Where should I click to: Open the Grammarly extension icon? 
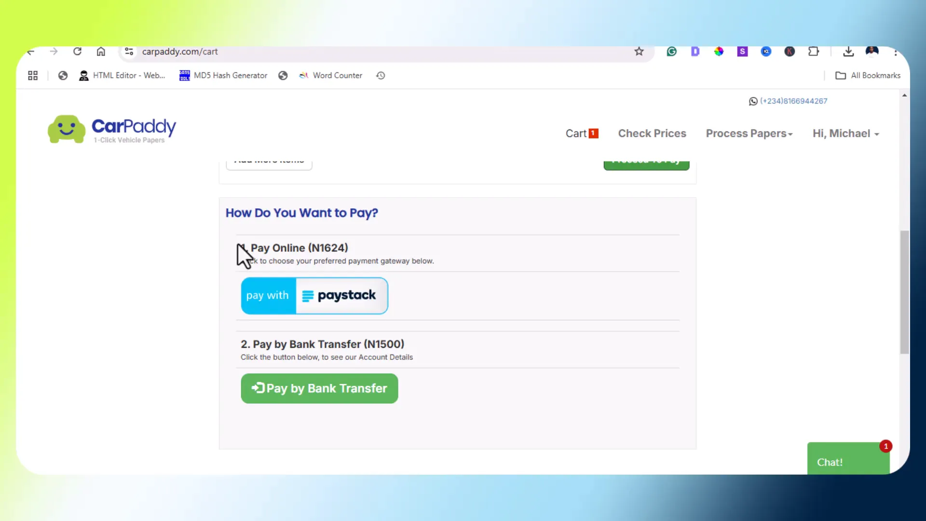(x=671, y=52)
